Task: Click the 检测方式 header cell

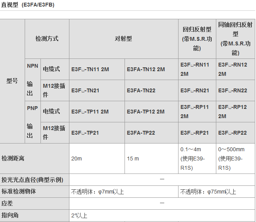Action: (x=47, y=39)
